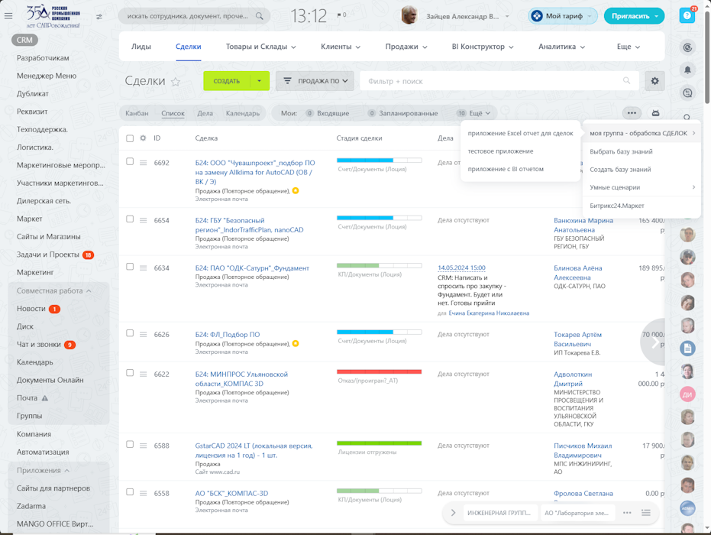This screenshot has height=535, width=711.
Task: Click the three-dots more actions button
Action: point(632,113)
